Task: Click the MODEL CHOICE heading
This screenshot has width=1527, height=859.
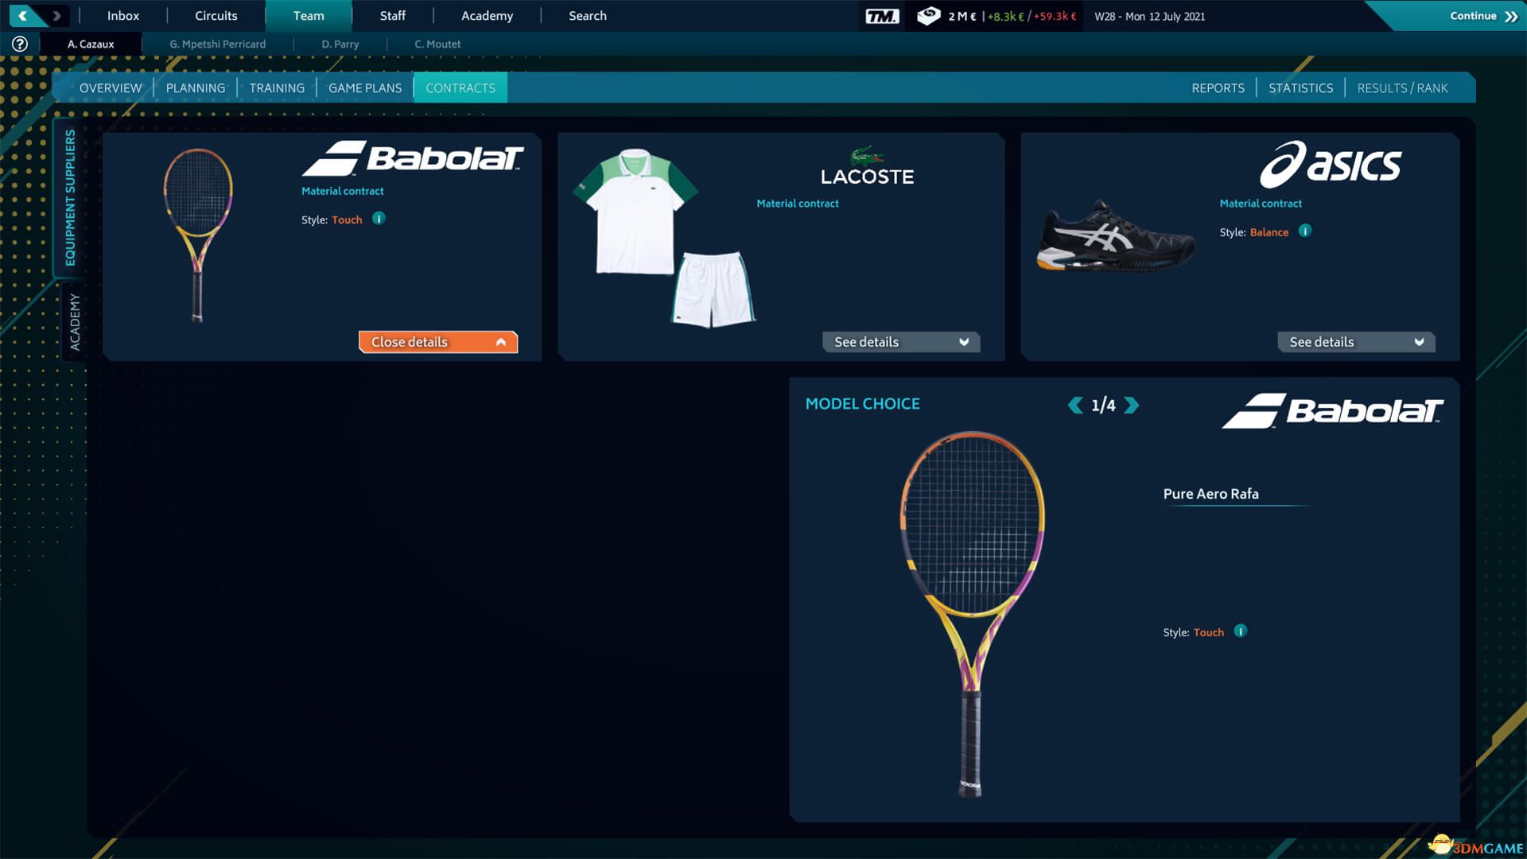Action: pos(862,403)
